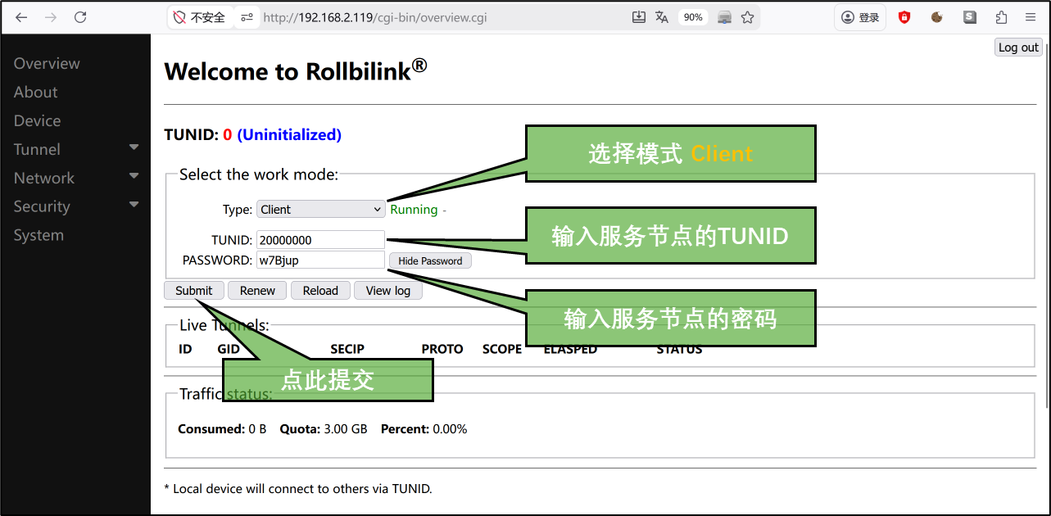Click the 不安全 security warning badge
Image resolution: width=1051 pixels, height=516 pixels.
coord(199,17)
